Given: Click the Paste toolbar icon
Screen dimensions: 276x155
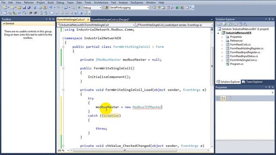Looking at the screenshot, I should [45, 8].
